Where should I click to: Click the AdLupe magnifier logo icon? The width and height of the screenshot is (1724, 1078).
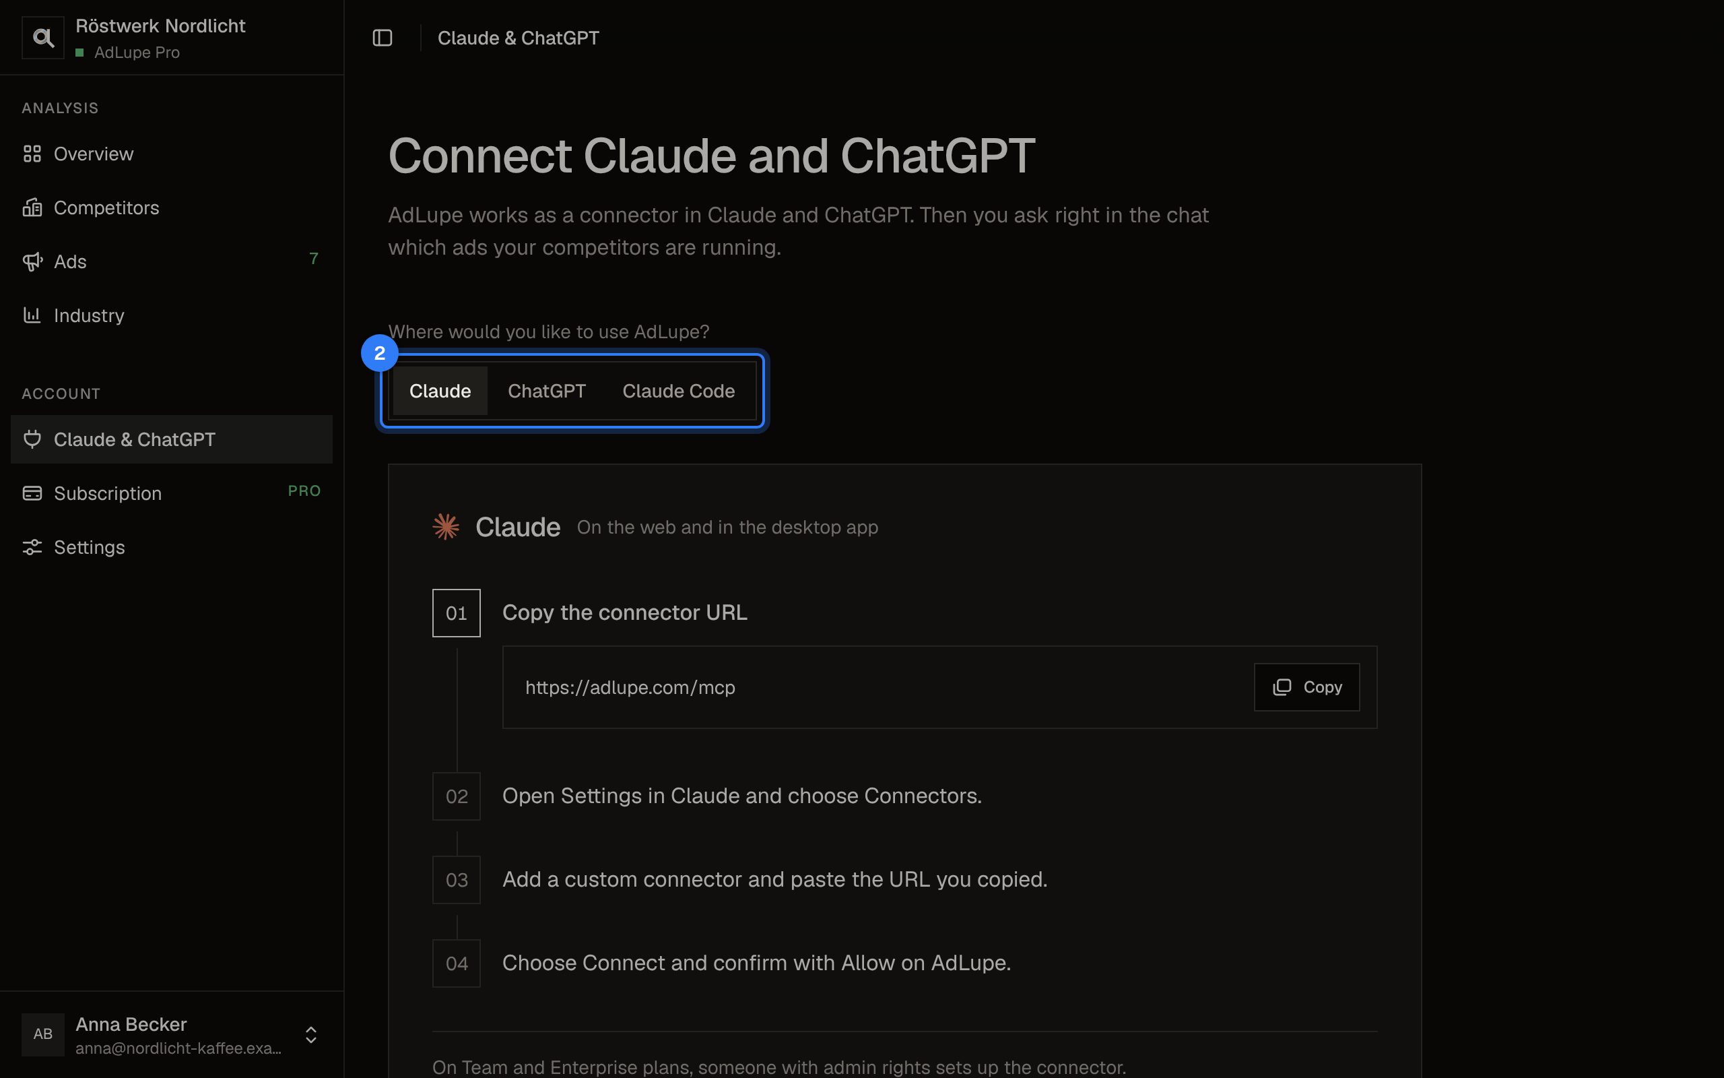point(42,38)
